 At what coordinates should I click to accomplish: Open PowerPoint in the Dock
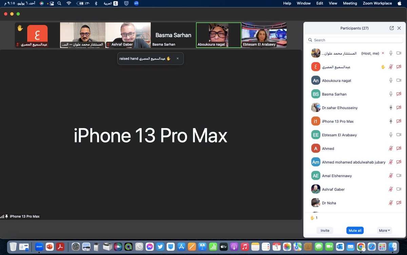(50, 247)
